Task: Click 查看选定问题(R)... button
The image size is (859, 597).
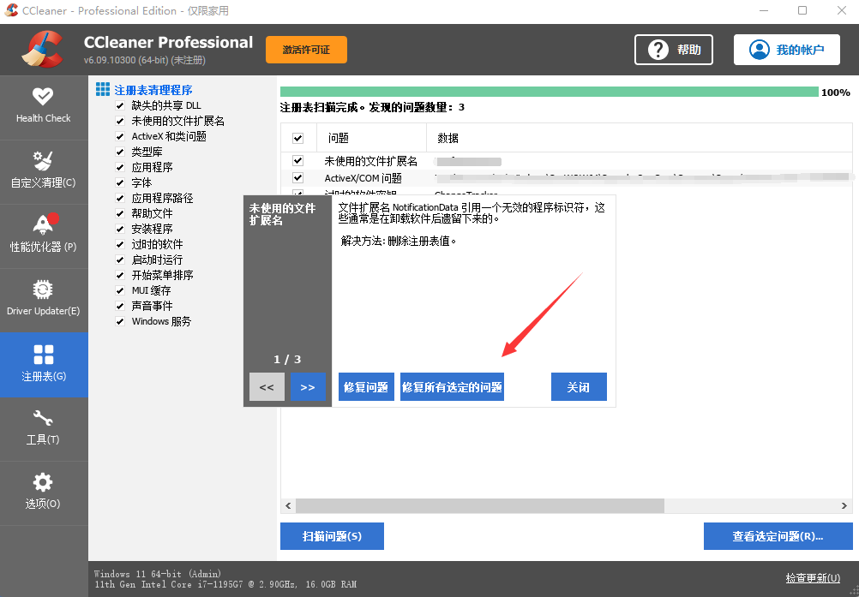Action: pyautogui.click(x=778, y=536)
